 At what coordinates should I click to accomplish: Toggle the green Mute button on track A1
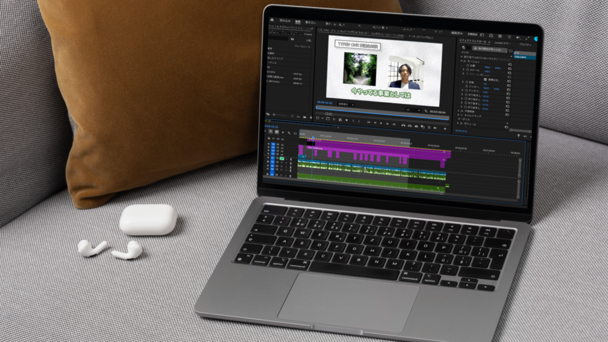[x=282, y=159]
